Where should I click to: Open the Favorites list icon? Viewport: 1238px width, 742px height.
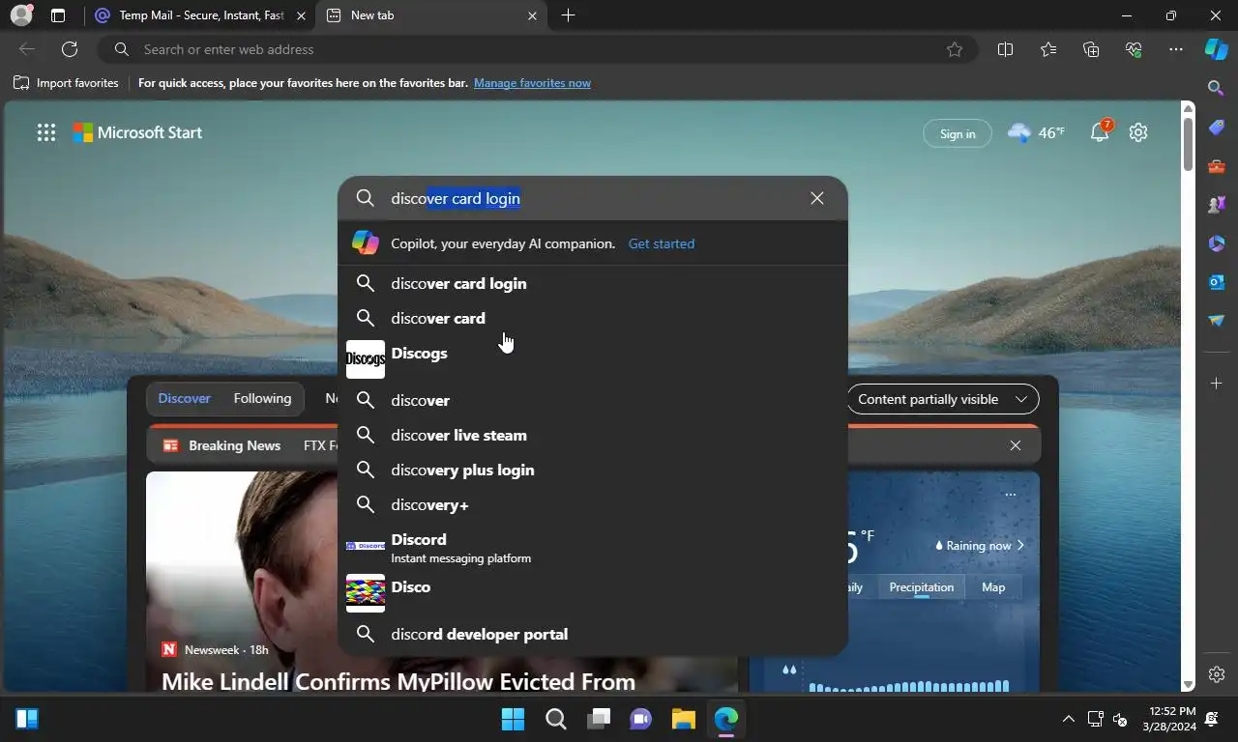pyautogui.click(x=1048, y=49)
